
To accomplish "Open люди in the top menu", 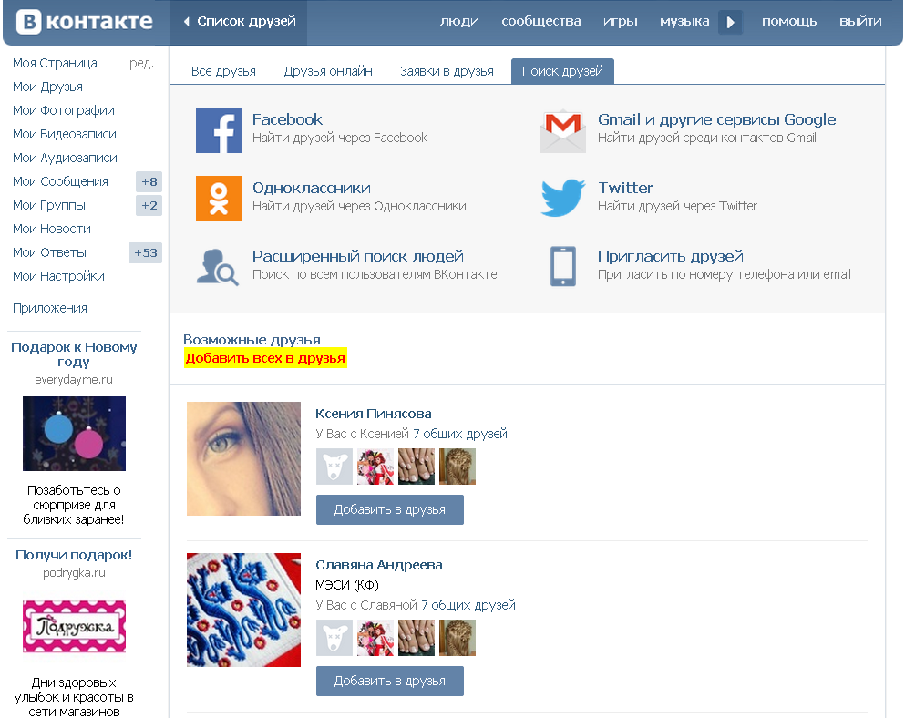I will [x=459, y=21].
